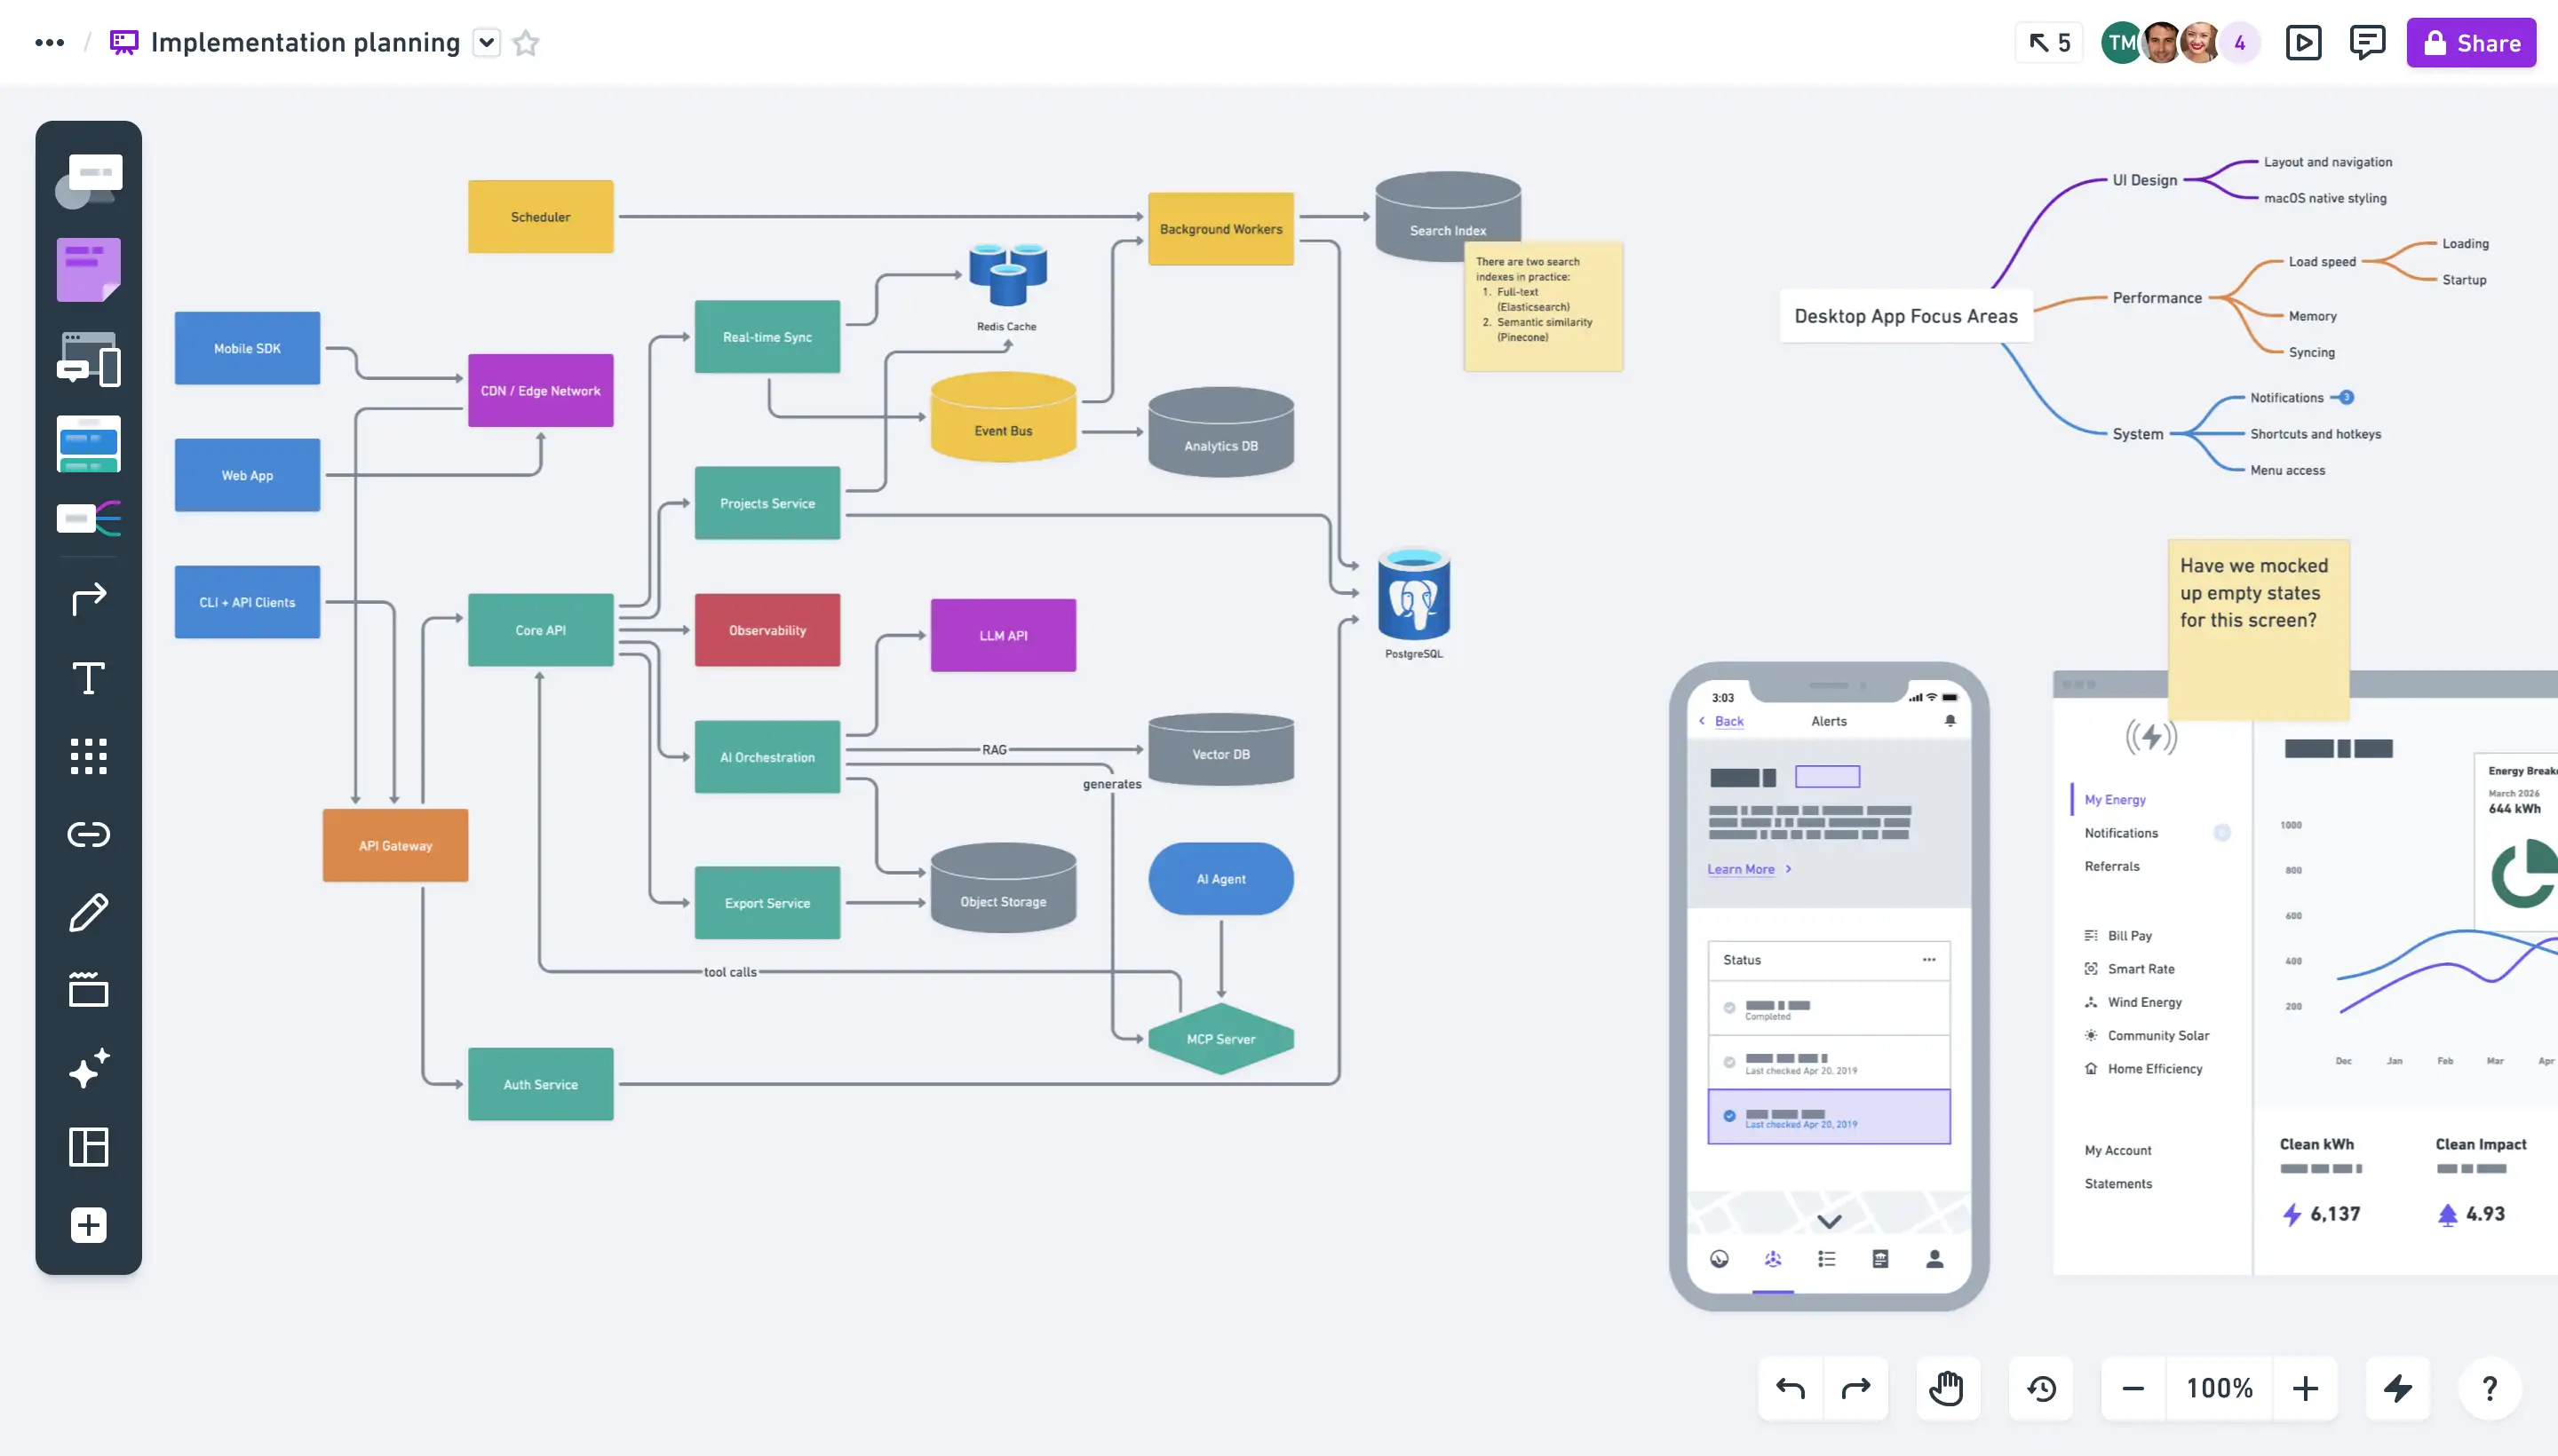Open the link insert tool
2558x1456 pixels.
(88, 834)
